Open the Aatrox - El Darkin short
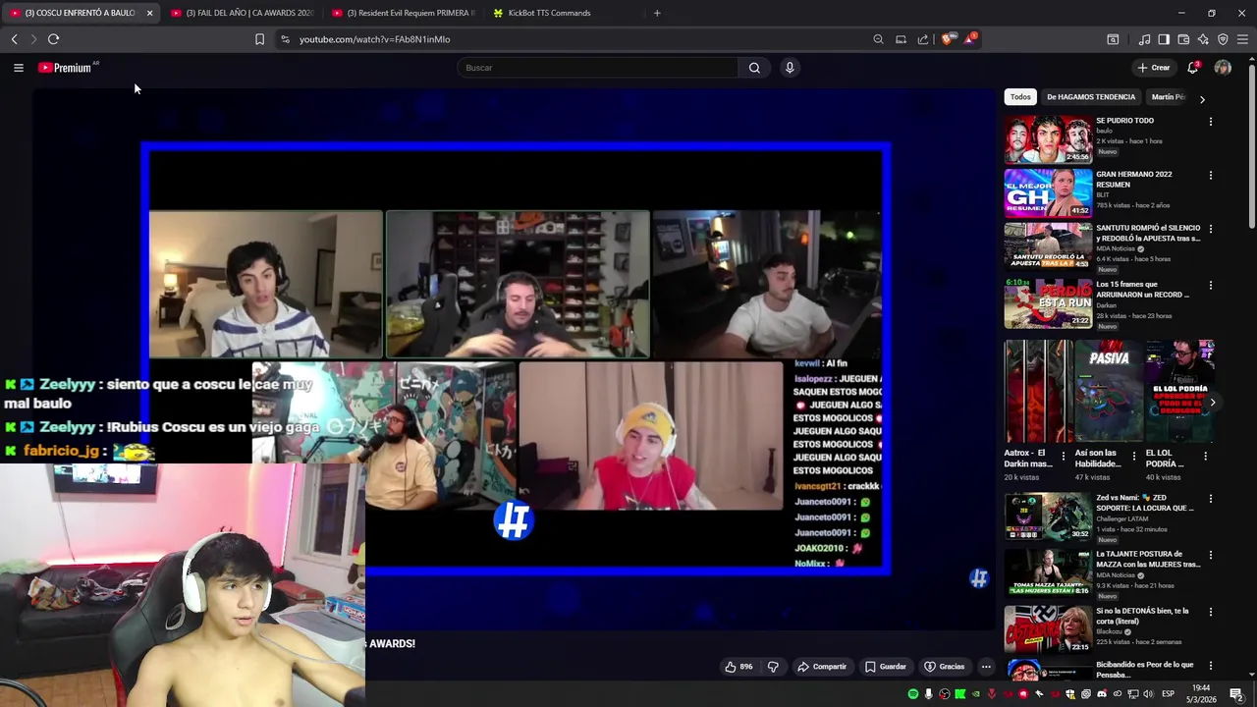The height and width of the screenshot is (707, 1257). tap(1038, 392)
